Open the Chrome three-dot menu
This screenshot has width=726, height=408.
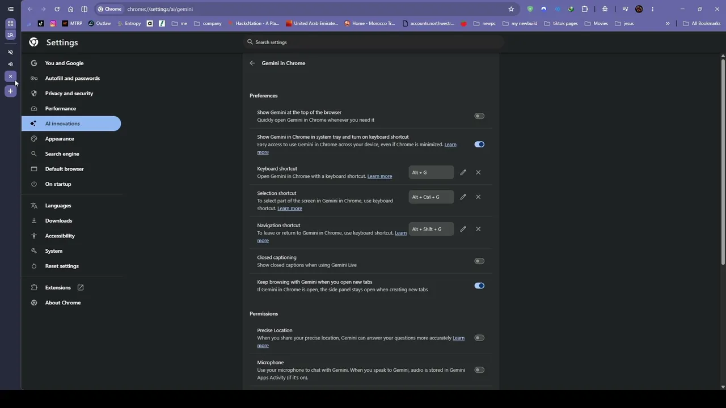653,9
